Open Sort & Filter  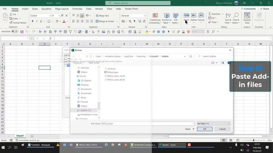point(228,18)
